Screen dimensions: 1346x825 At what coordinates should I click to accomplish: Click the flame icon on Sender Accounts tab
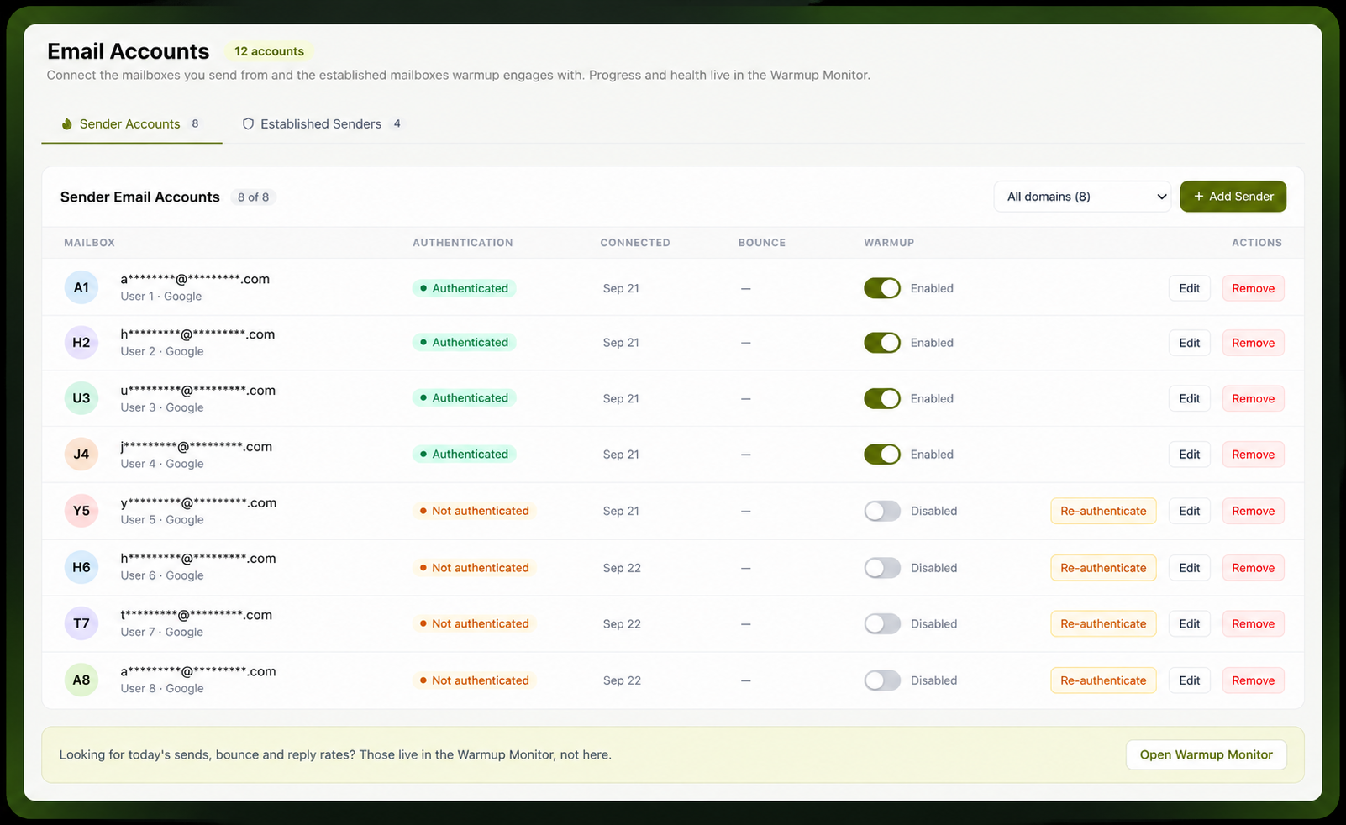pos(67,123)
